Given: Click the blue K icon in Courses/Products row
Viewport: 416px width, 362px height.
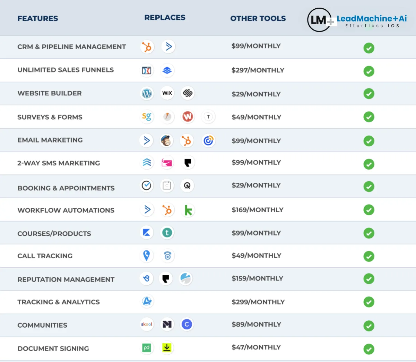Looking at the screenshot, I should pyautogui.click(x=146, y=232).
